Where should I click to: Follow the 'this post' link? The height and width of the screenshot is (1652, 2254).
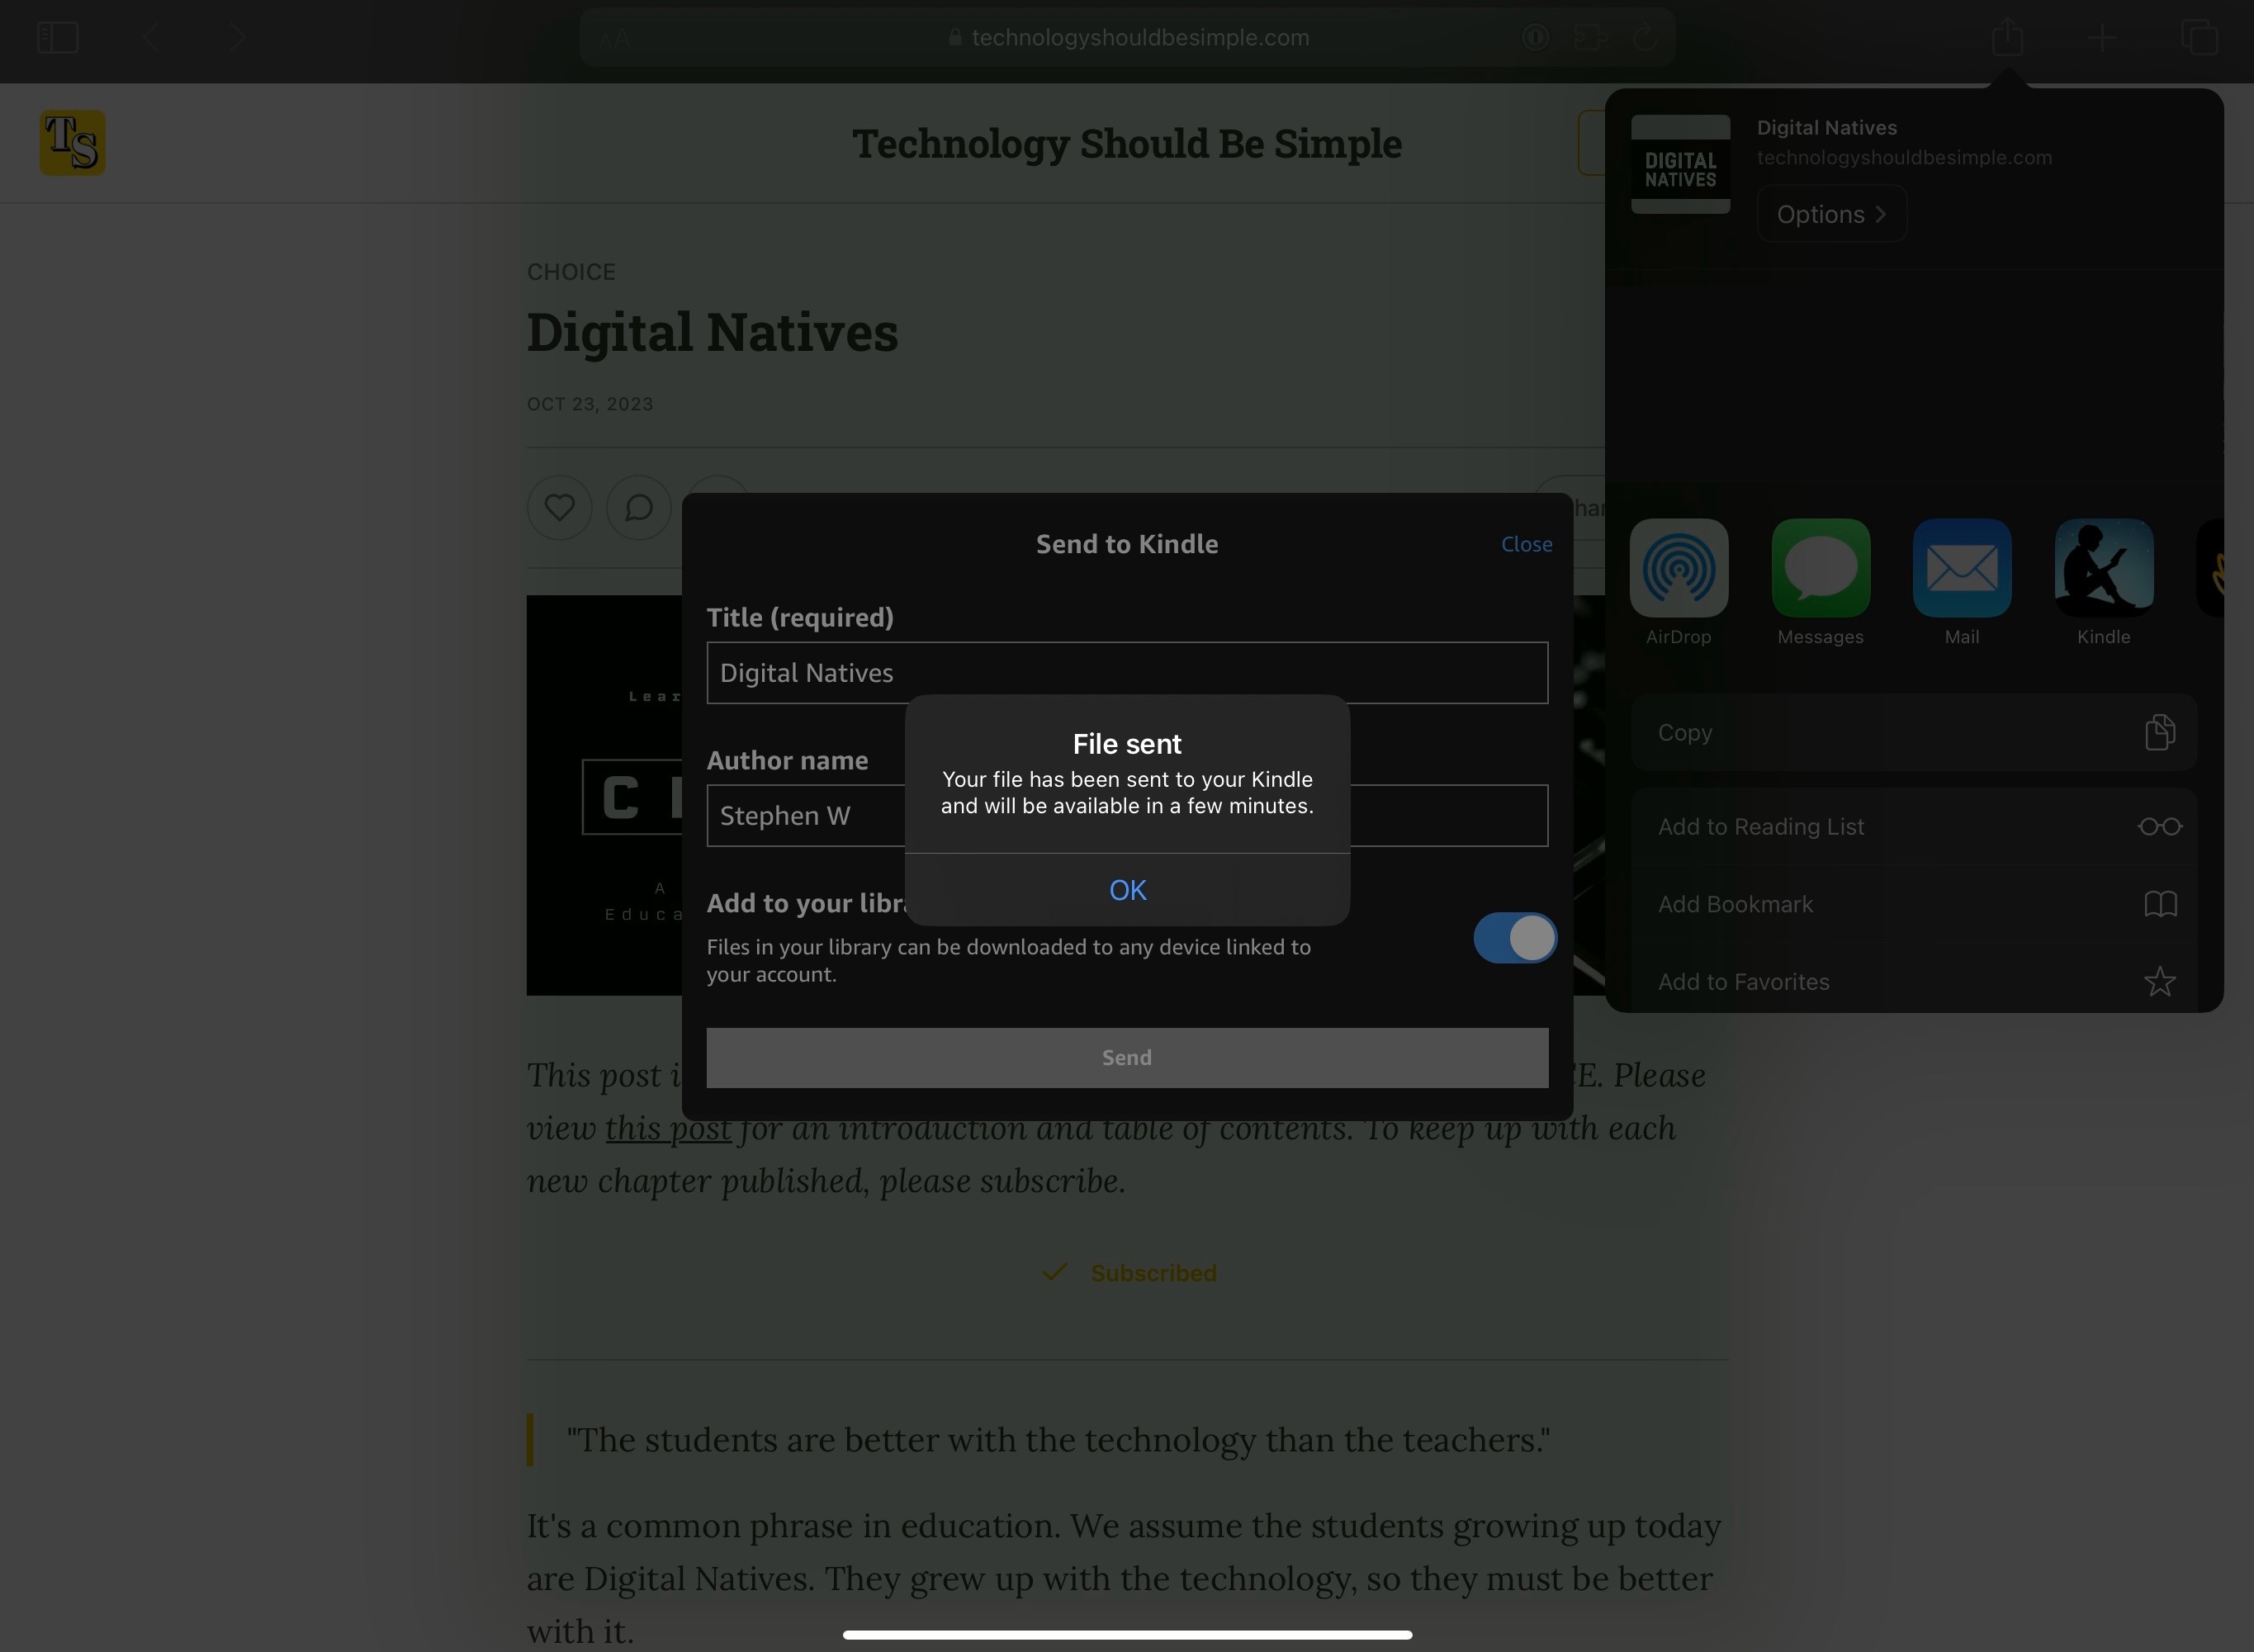[668, 1128]
